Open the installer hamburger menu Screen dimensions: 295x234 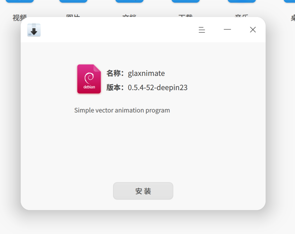pyautogui.click(x=202, y=30)
